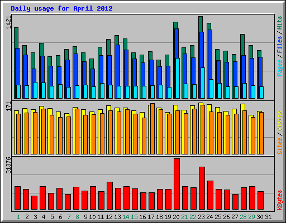Click day label 10 on the x-axis
The height and width of the screenshot is (223, 286).
pyautogui.click(x=92, y=217)
